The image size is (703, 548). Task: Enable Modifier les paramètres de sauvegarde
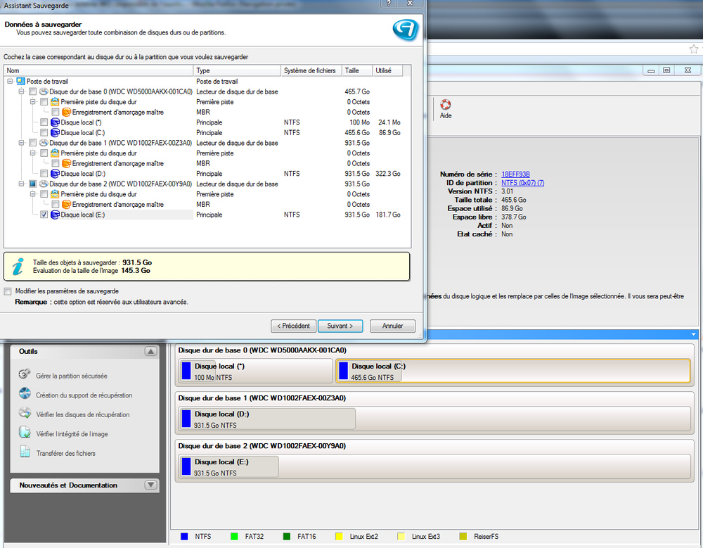coord(8,291)
